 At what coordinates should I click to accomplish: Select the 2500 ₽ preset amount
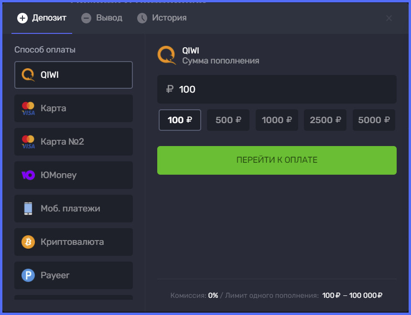325,120
